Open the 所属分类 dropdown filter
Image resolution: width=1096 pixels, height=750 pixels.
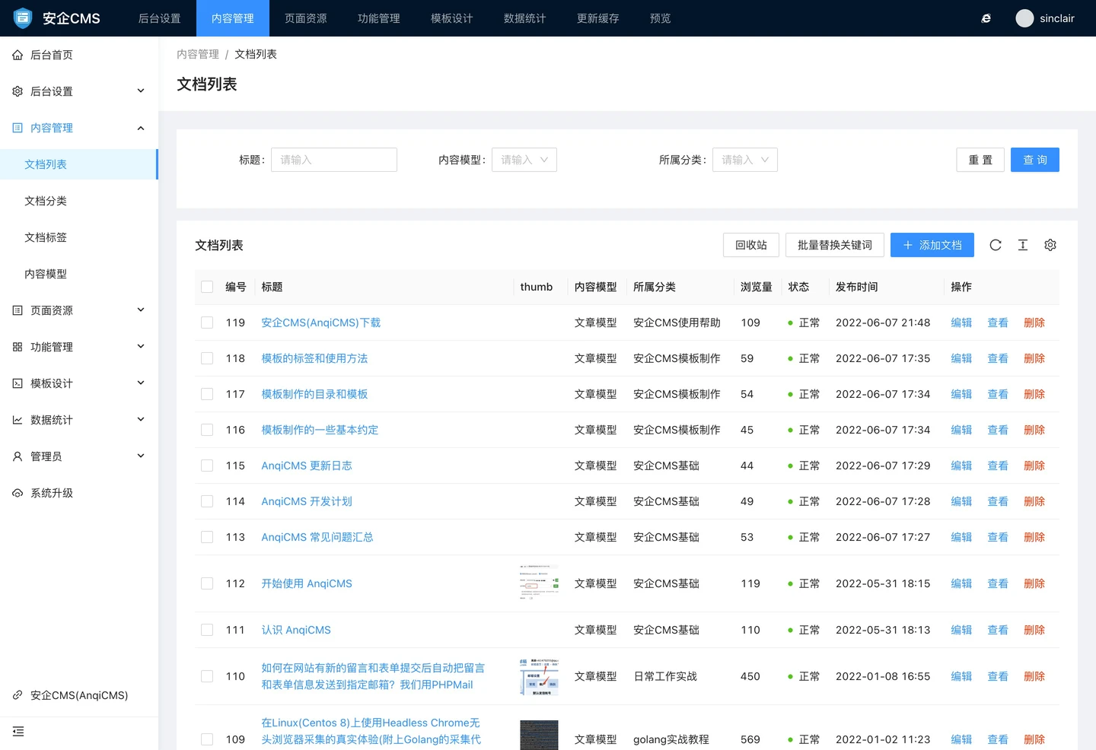pyautogui.click(x=745, y=160)
